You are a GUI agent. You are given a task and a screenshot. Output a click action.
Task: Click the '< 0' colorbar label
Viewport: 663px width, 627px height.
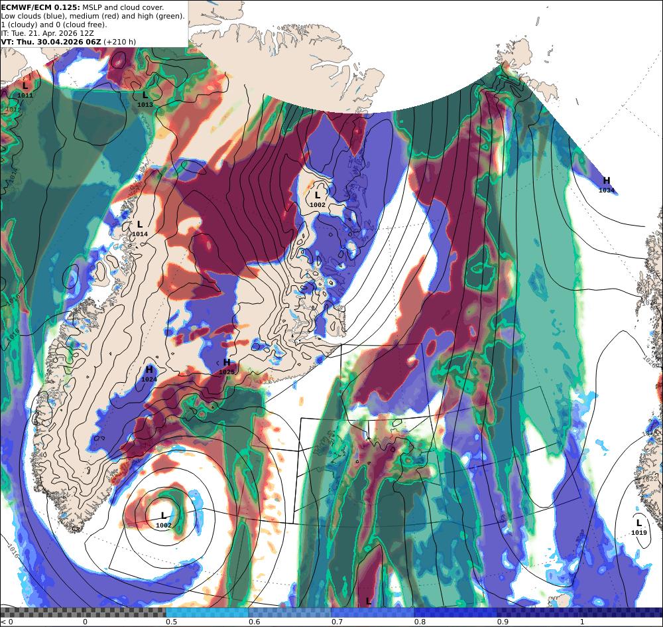pos(7,622)
